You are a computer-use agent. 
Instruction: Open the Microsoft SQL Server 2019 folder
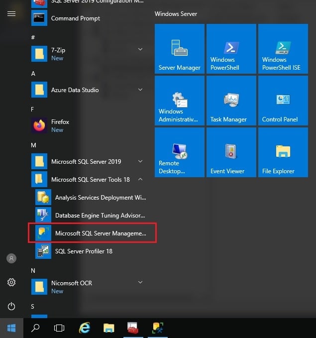(x=89, y=161)
